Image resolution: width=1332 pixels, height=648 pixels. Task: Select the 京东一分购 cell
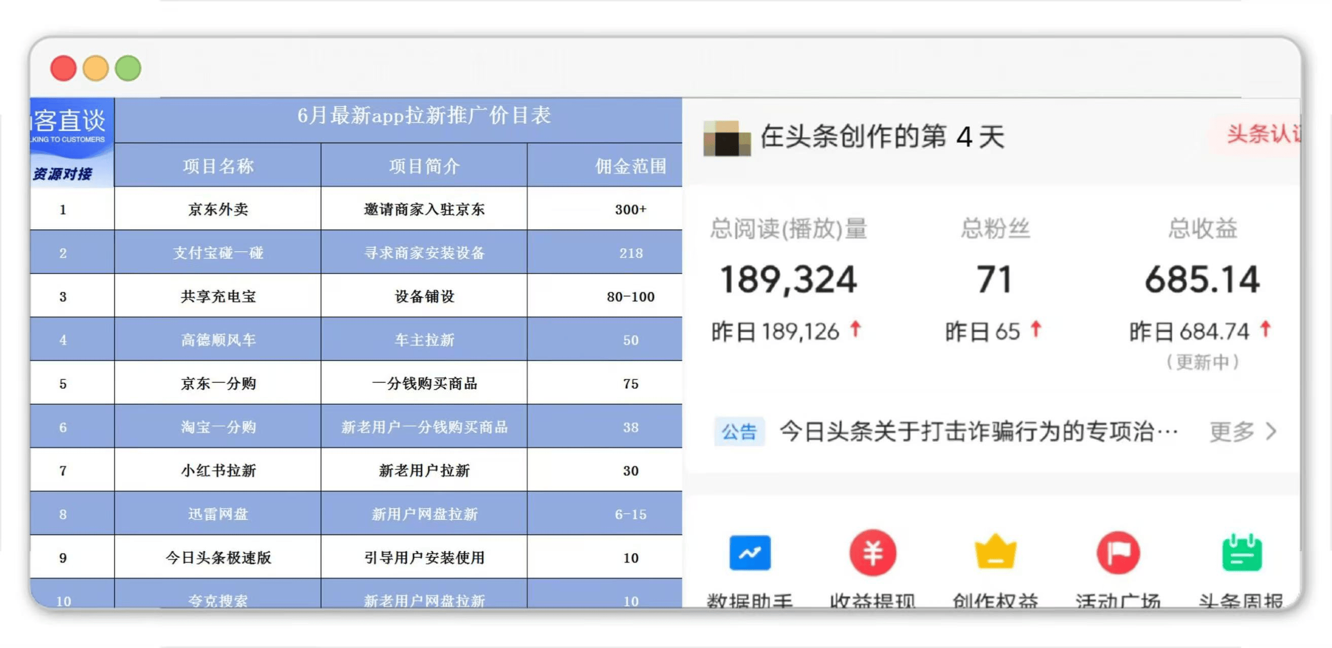[218, 383]
